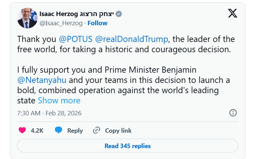Click the Copy link text
This screenshot has width=255, height=159.
118,130
